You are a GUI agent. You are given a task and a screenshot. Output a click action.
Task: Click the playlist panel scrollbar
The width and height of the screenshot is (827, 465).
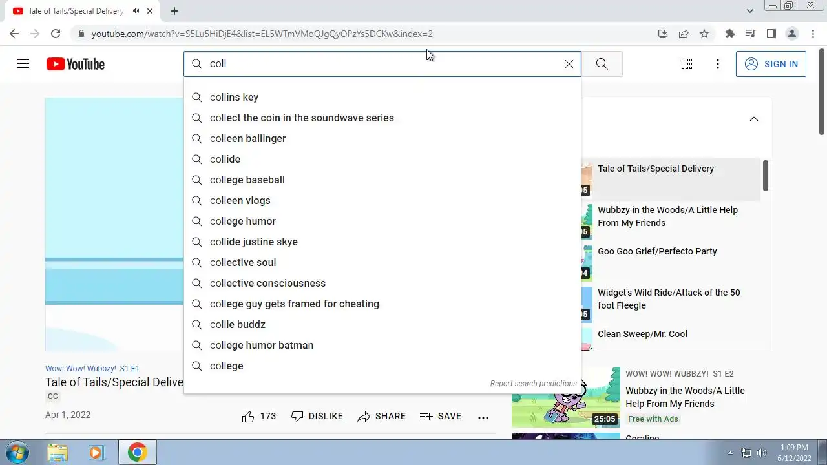click(x=765, y=176)
